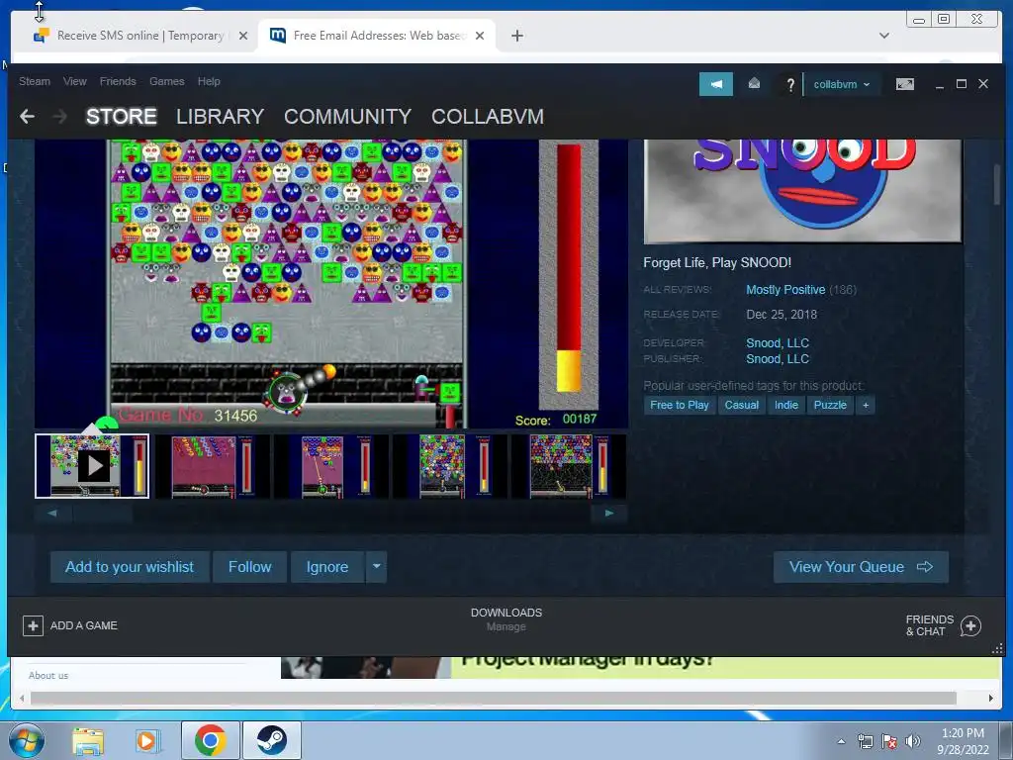Open the Friends menu
Image resolution: width=1013 pixels, height=760 pixels.
pos(118,81)
